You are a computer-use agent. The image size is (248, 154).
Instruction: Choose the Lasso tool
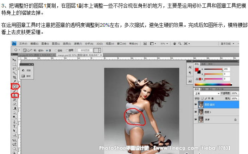click(14, 68)
